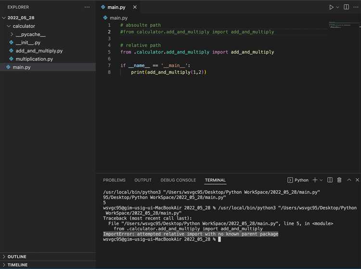Click Python file icon beside add_and_multiply.py
Screen dimensions: 361x269
coord(11,51)
